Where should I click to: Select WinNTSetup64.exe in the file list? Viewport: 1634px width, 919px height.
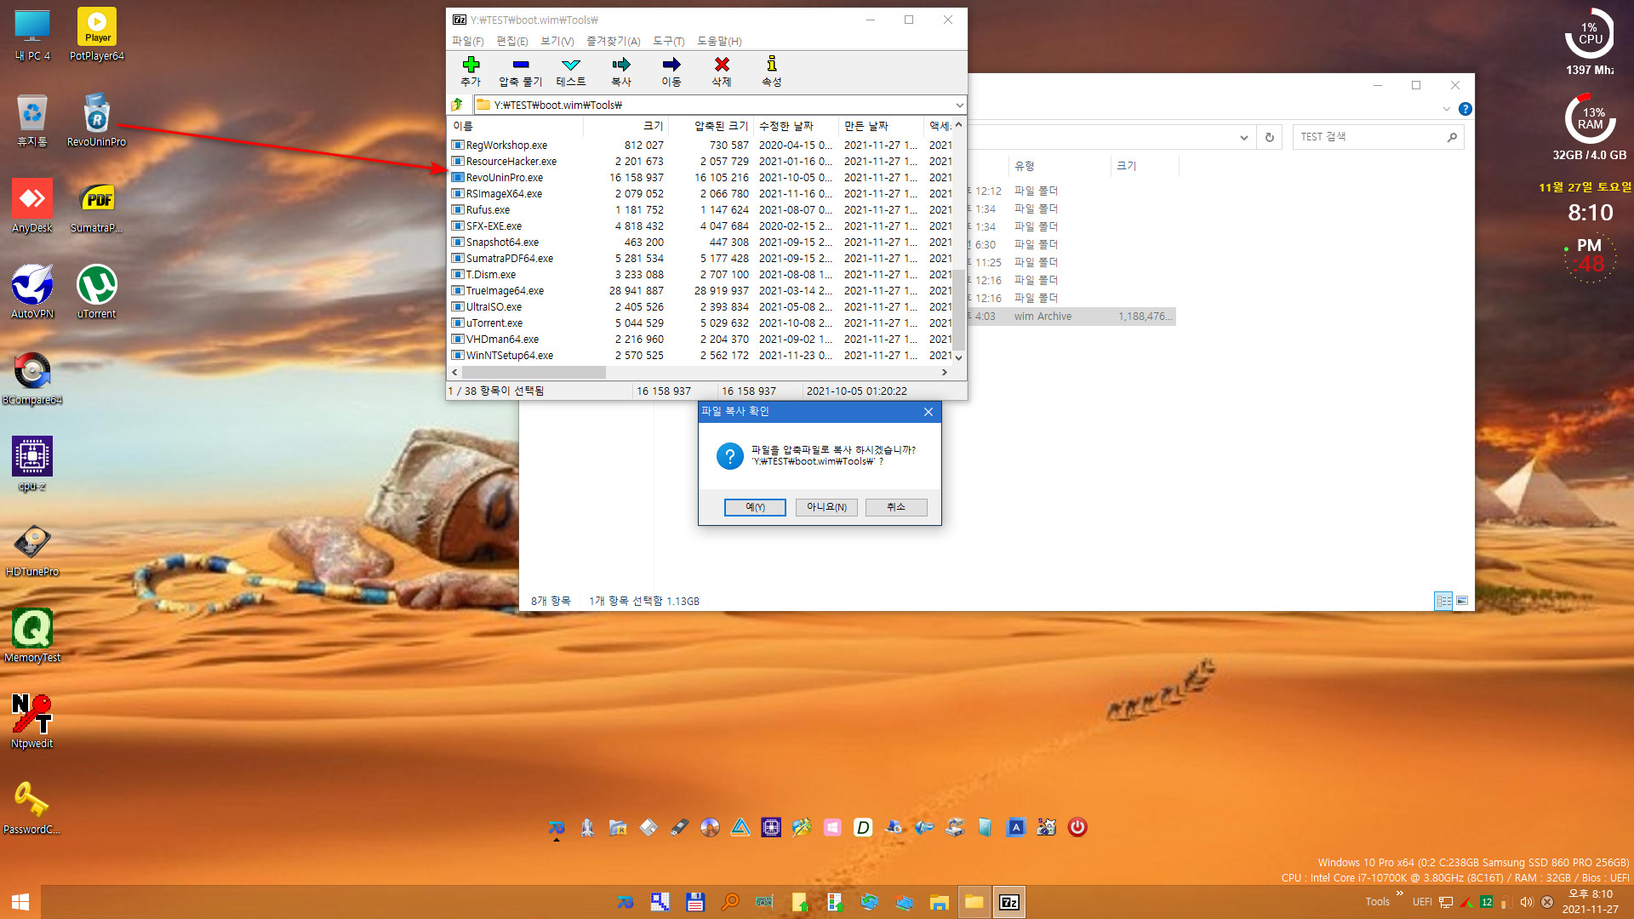click(x=509, y=356)
